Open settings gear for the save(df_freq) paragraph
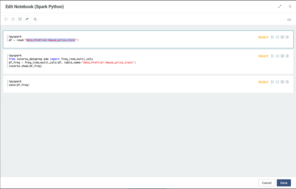296x189 pixels. point(287,82)
